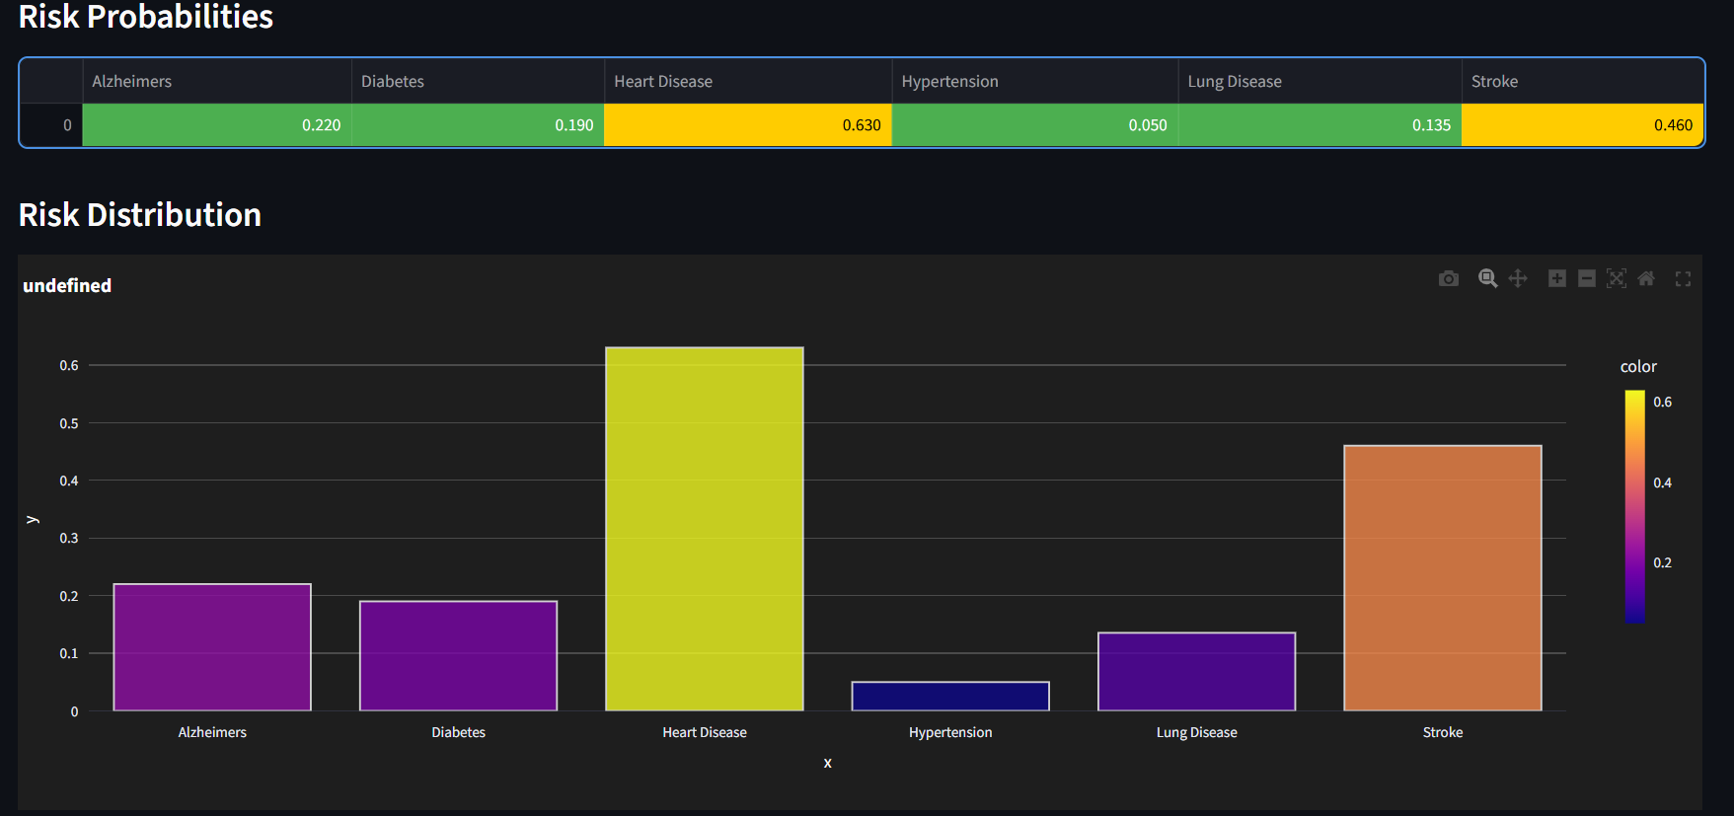
Task: Zoom in with plus icon on chart
Action: (1556, 279)
